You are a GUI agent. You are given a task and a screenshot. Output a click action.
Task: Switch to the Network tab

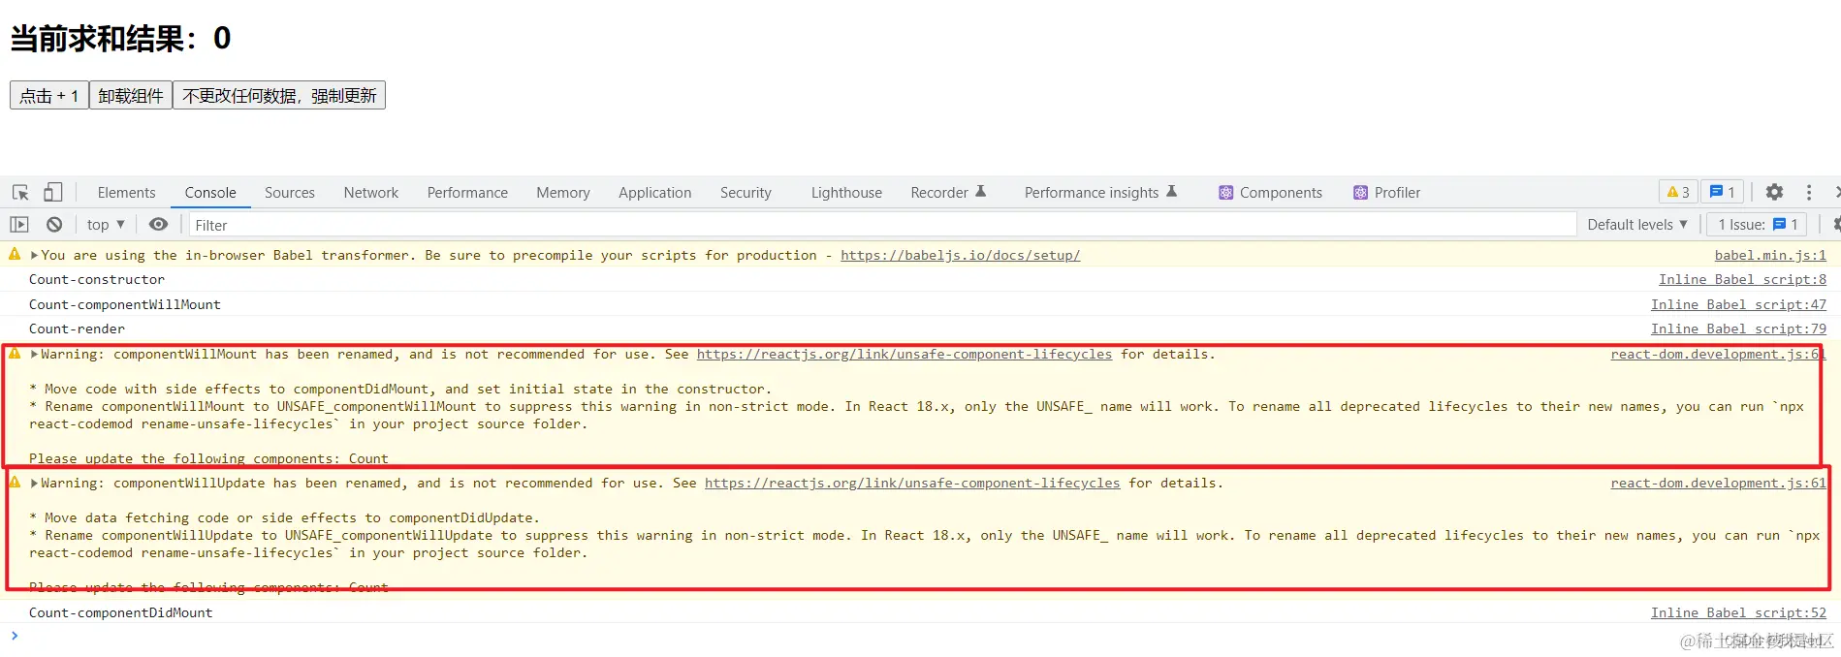click(371, 193)
